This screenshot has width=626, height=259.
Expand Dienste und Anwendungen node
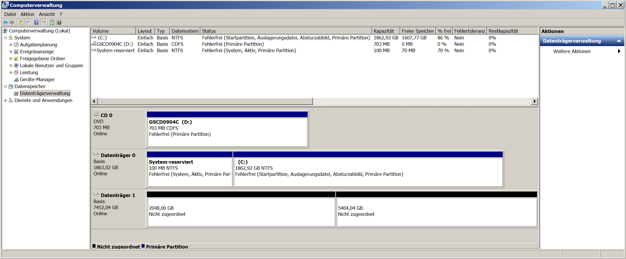click(x=5, y=100)
